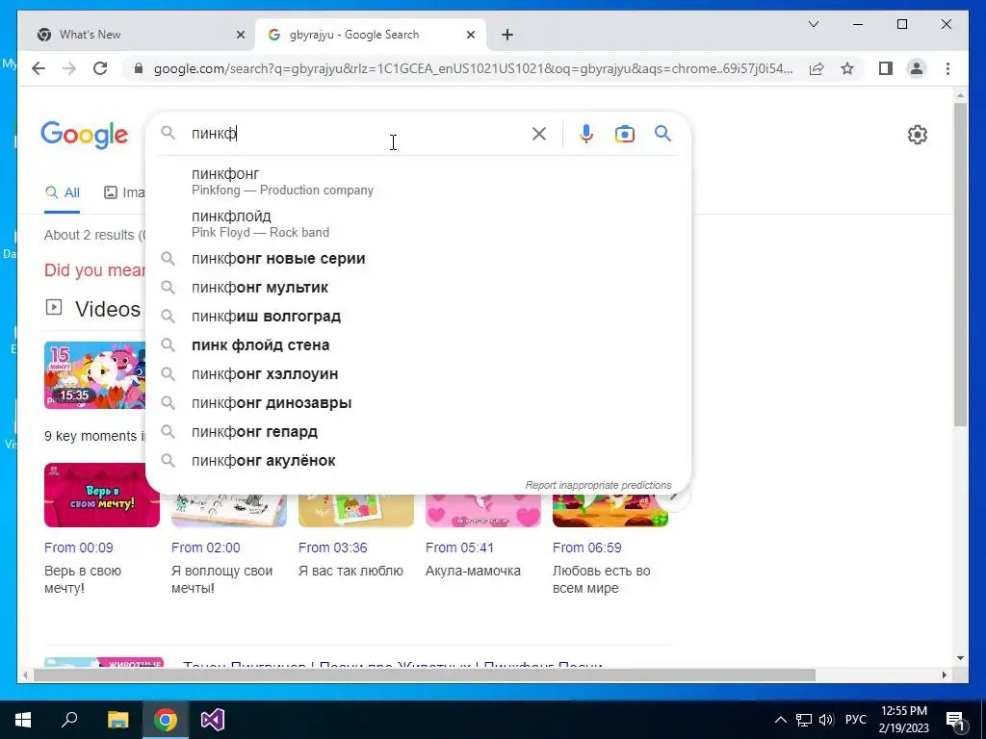The image size is (986, 739).
Task: Open video thumbnail with 15:35 duration
Action: tap(95, 375)
